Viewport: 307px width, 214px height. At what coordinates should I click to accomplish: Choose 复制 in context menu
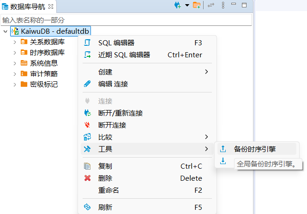pos(147,166)
